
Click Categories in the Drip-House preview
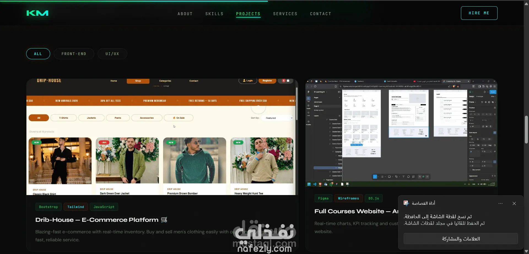pos(165,81)
